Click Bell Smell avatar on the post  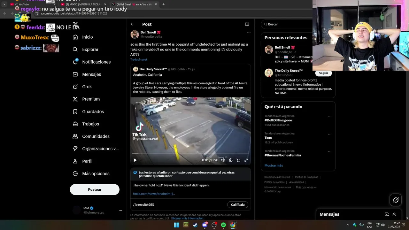click(x=135, y=34)
